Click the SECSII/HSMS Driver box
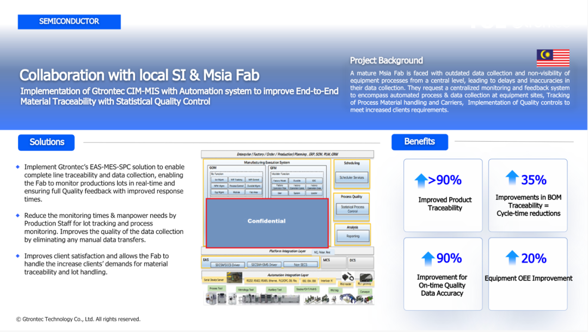 [x=264, y=265]
